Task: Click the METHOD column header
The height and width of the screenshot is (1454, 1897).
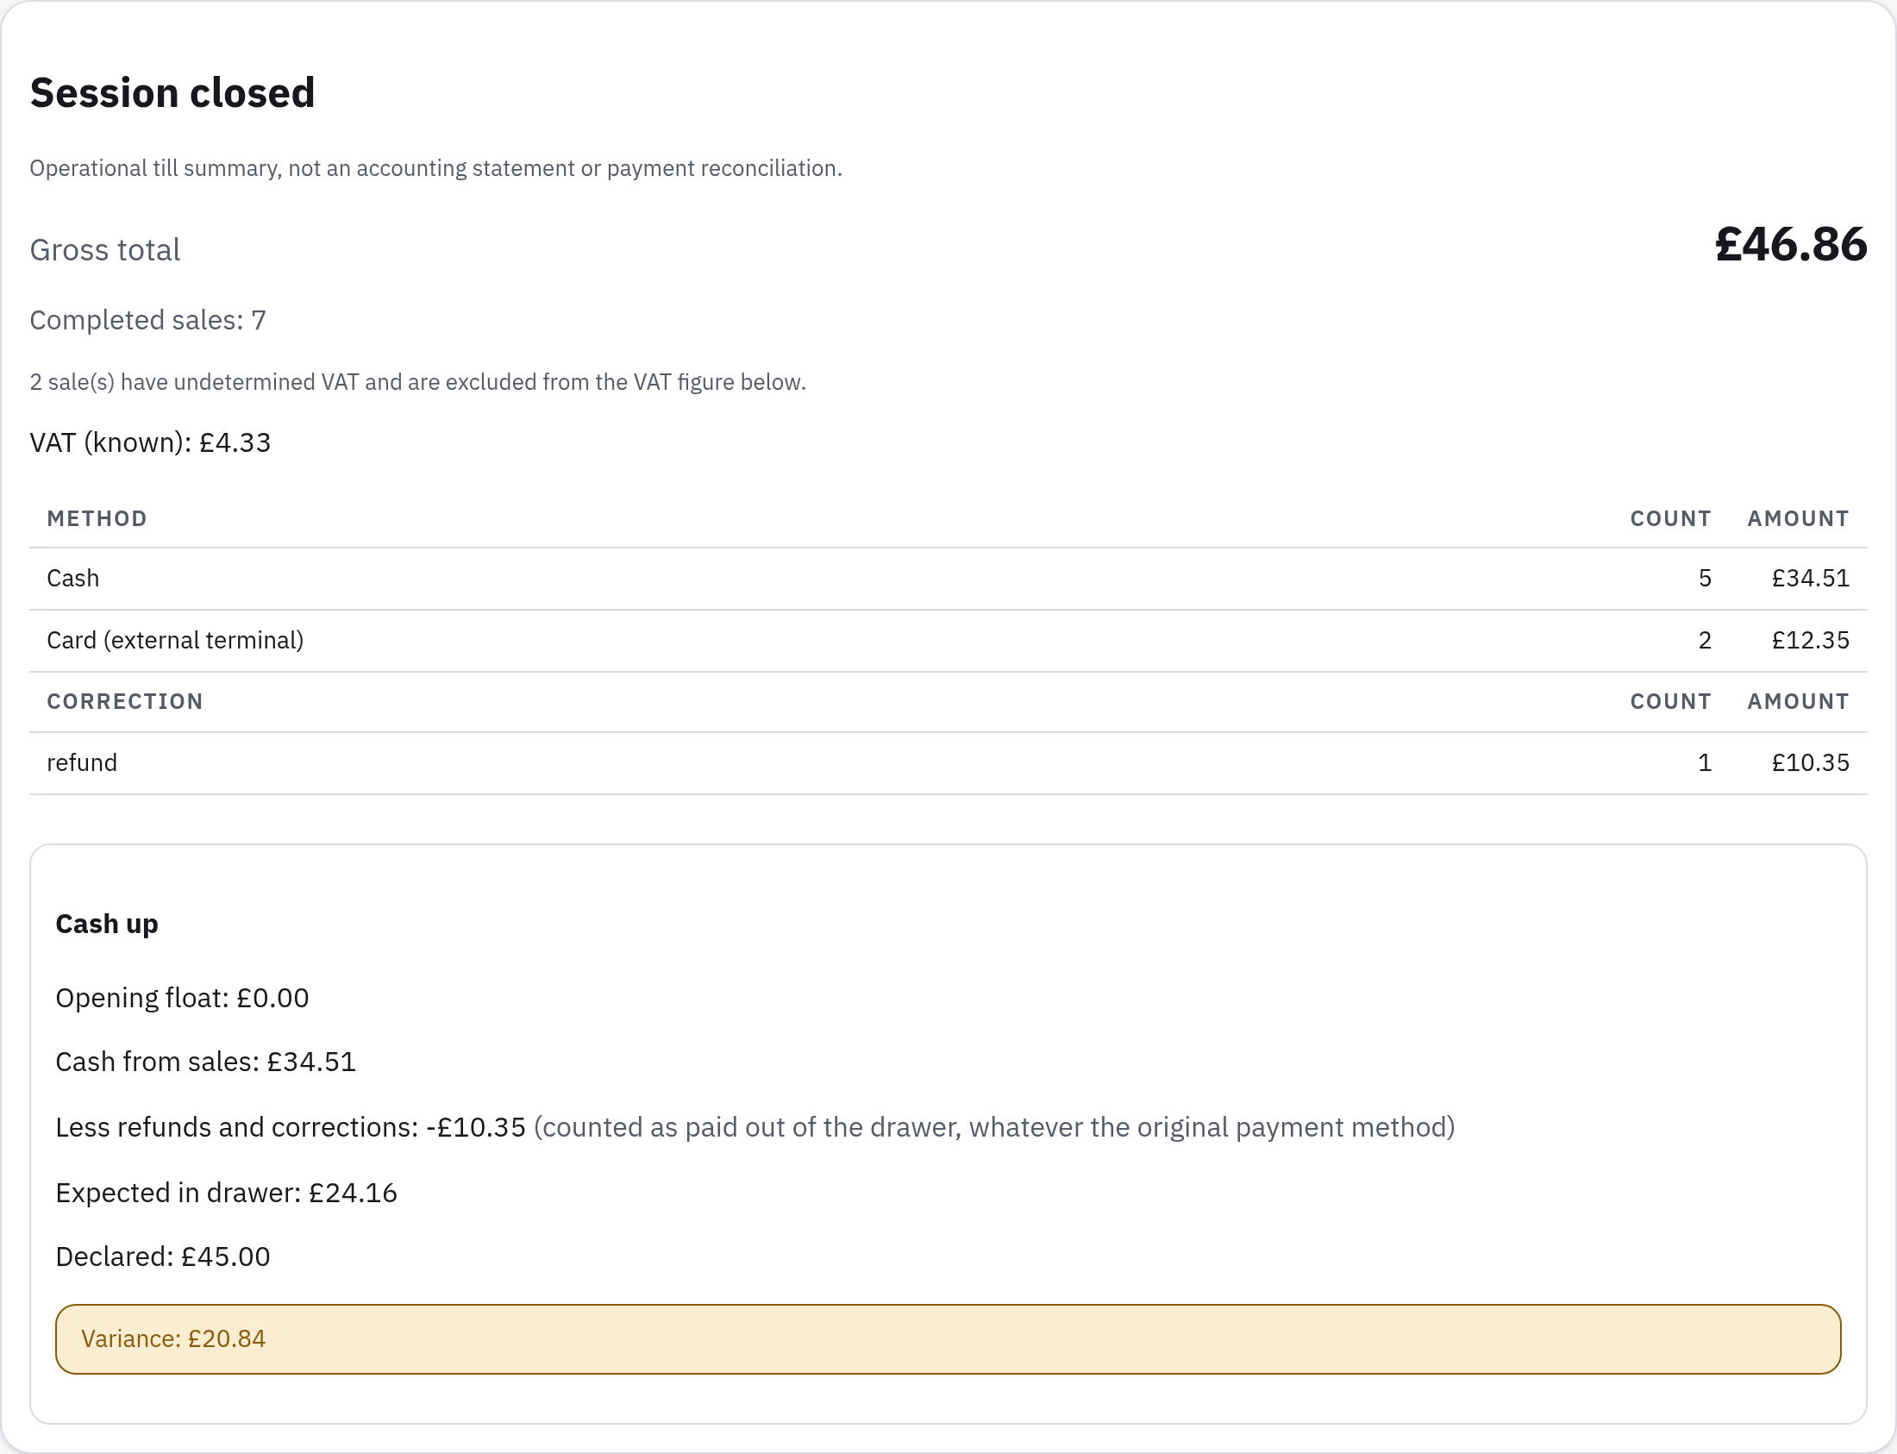Action: tap(97, 518)
